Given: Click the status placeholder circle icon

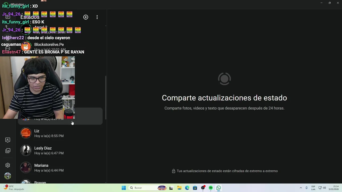Looking at the screenshot, I should pyautogui.click(x=224, y=79).
